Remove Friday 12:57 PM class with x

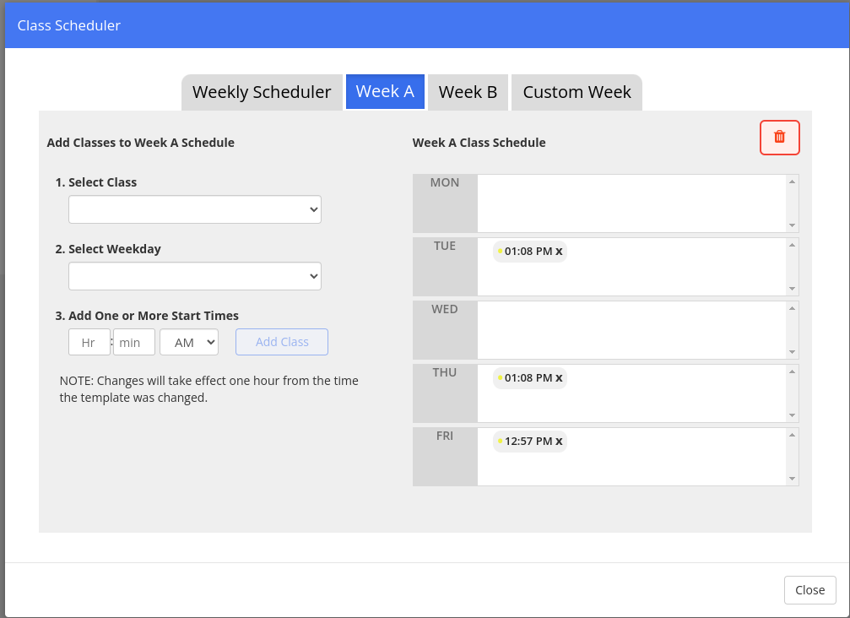click(x=559, y=442)
